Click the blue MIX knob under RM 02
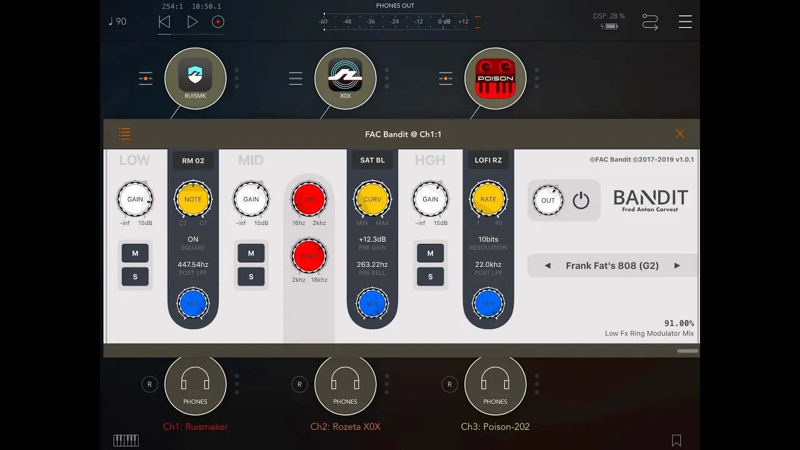The image size is (800, 450). tap(193, 304)
